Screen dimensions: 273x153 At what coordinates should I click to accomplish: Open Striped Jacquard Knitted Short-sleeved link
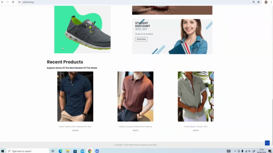tap(136, 127)
